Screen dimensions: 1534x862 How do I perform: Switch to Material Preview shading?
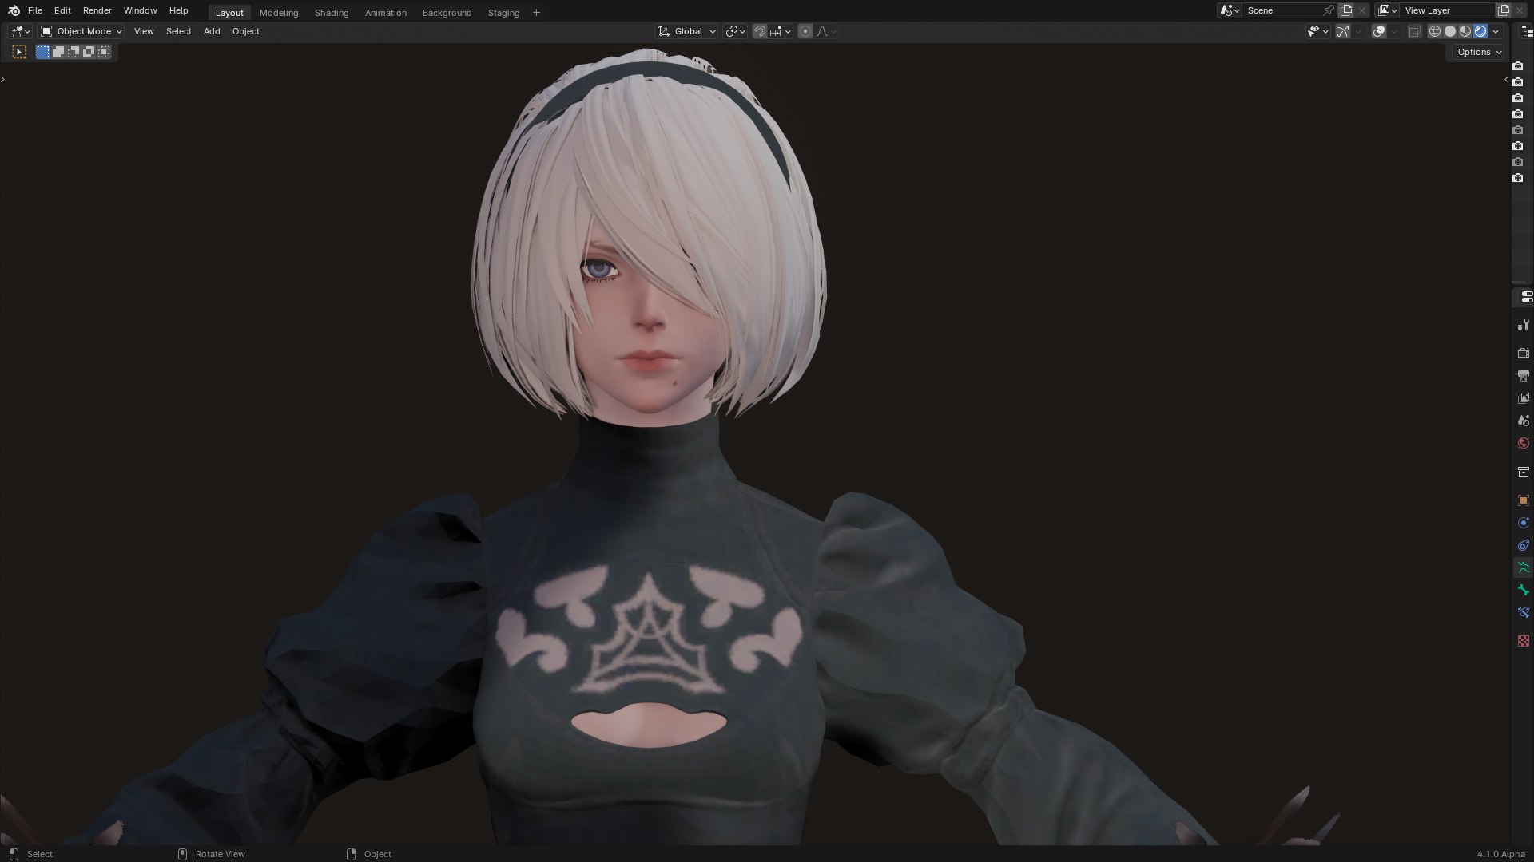1465,31
